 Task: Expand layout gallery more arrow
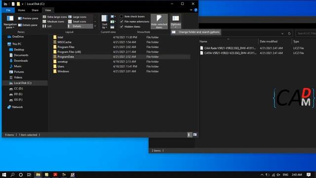(x=95, y=26)
